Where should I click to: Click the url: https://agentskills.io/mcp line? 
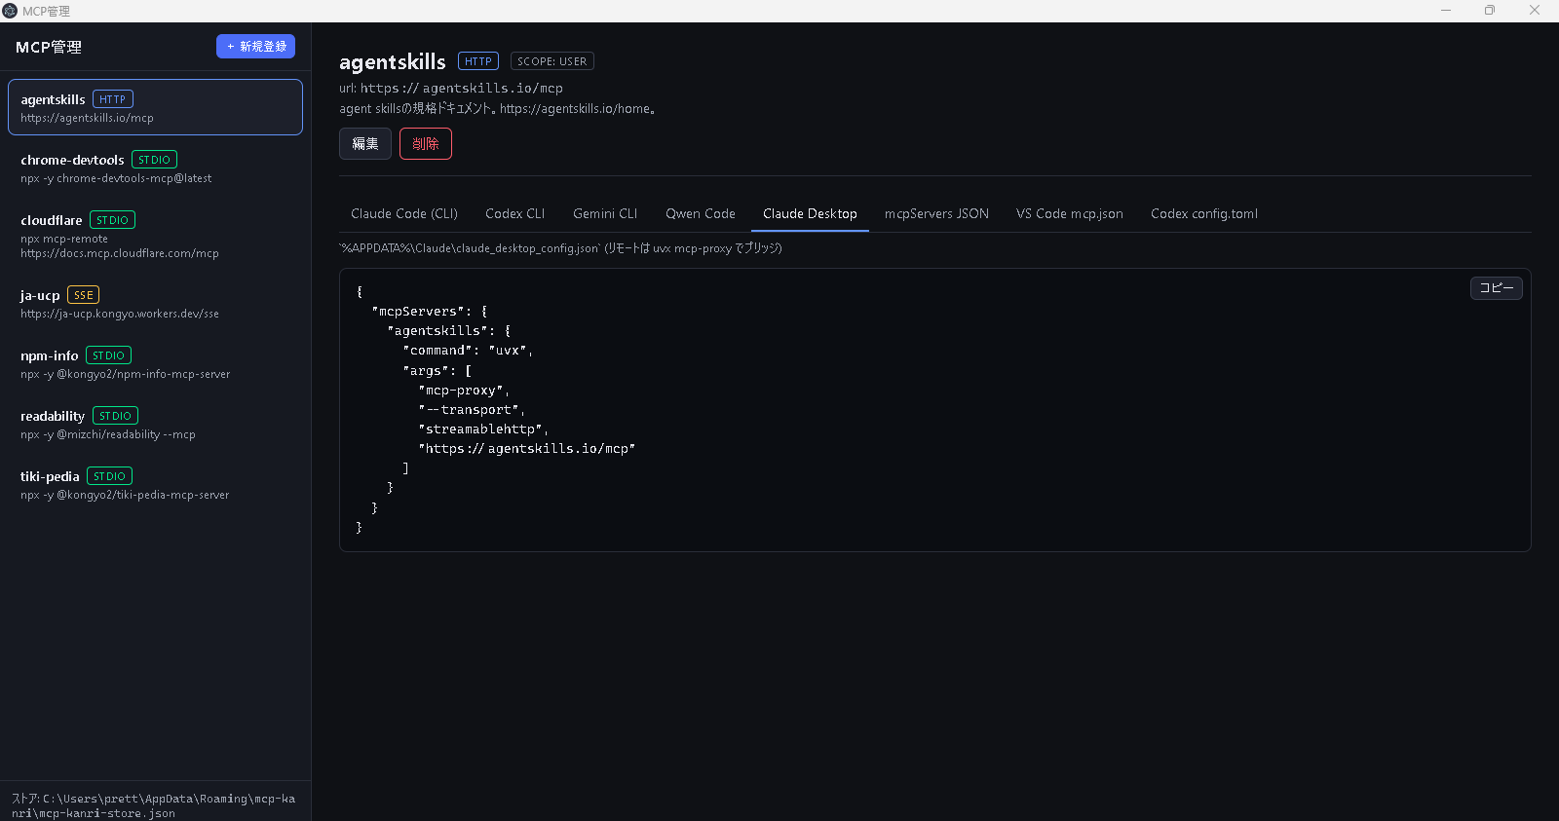click(x=451, y=89)
